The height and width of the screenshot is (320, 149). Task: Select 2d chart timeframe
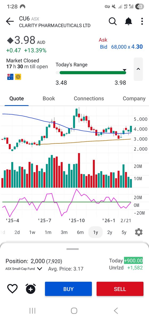pos(17,232)
